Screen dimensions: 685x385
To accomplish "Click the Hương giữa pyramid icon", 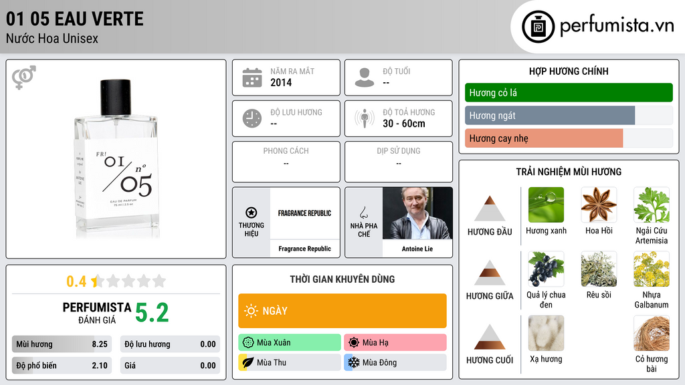I will [490, 273].
